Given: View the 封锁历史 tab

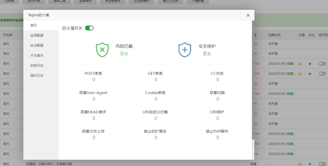Looking at the screenshot, I should click(41, 65).
